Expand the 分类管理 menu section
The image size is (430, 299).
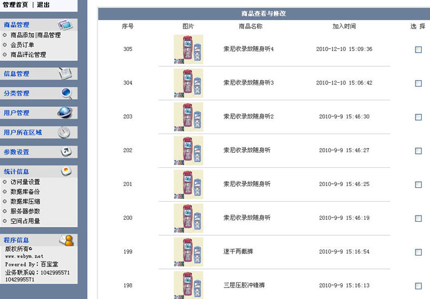click(16, 93)
